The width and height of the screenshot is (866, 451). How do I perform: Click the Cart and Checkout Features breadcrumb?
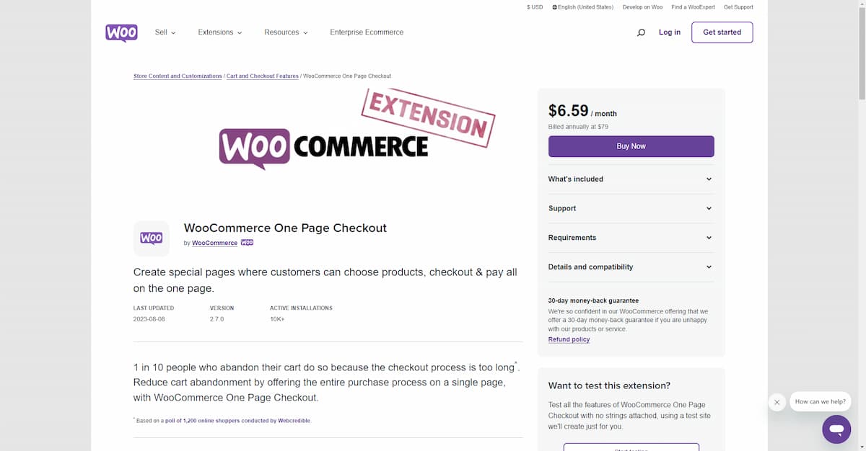click(263, 76)
